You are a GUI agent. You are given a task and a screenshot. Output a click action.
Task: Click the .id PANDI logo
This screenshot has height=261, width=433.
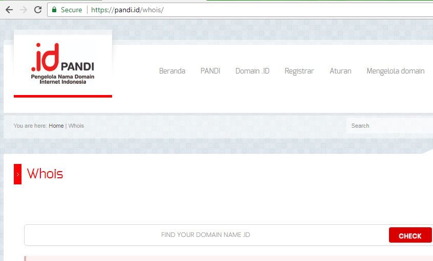click(x=62, y=64)
